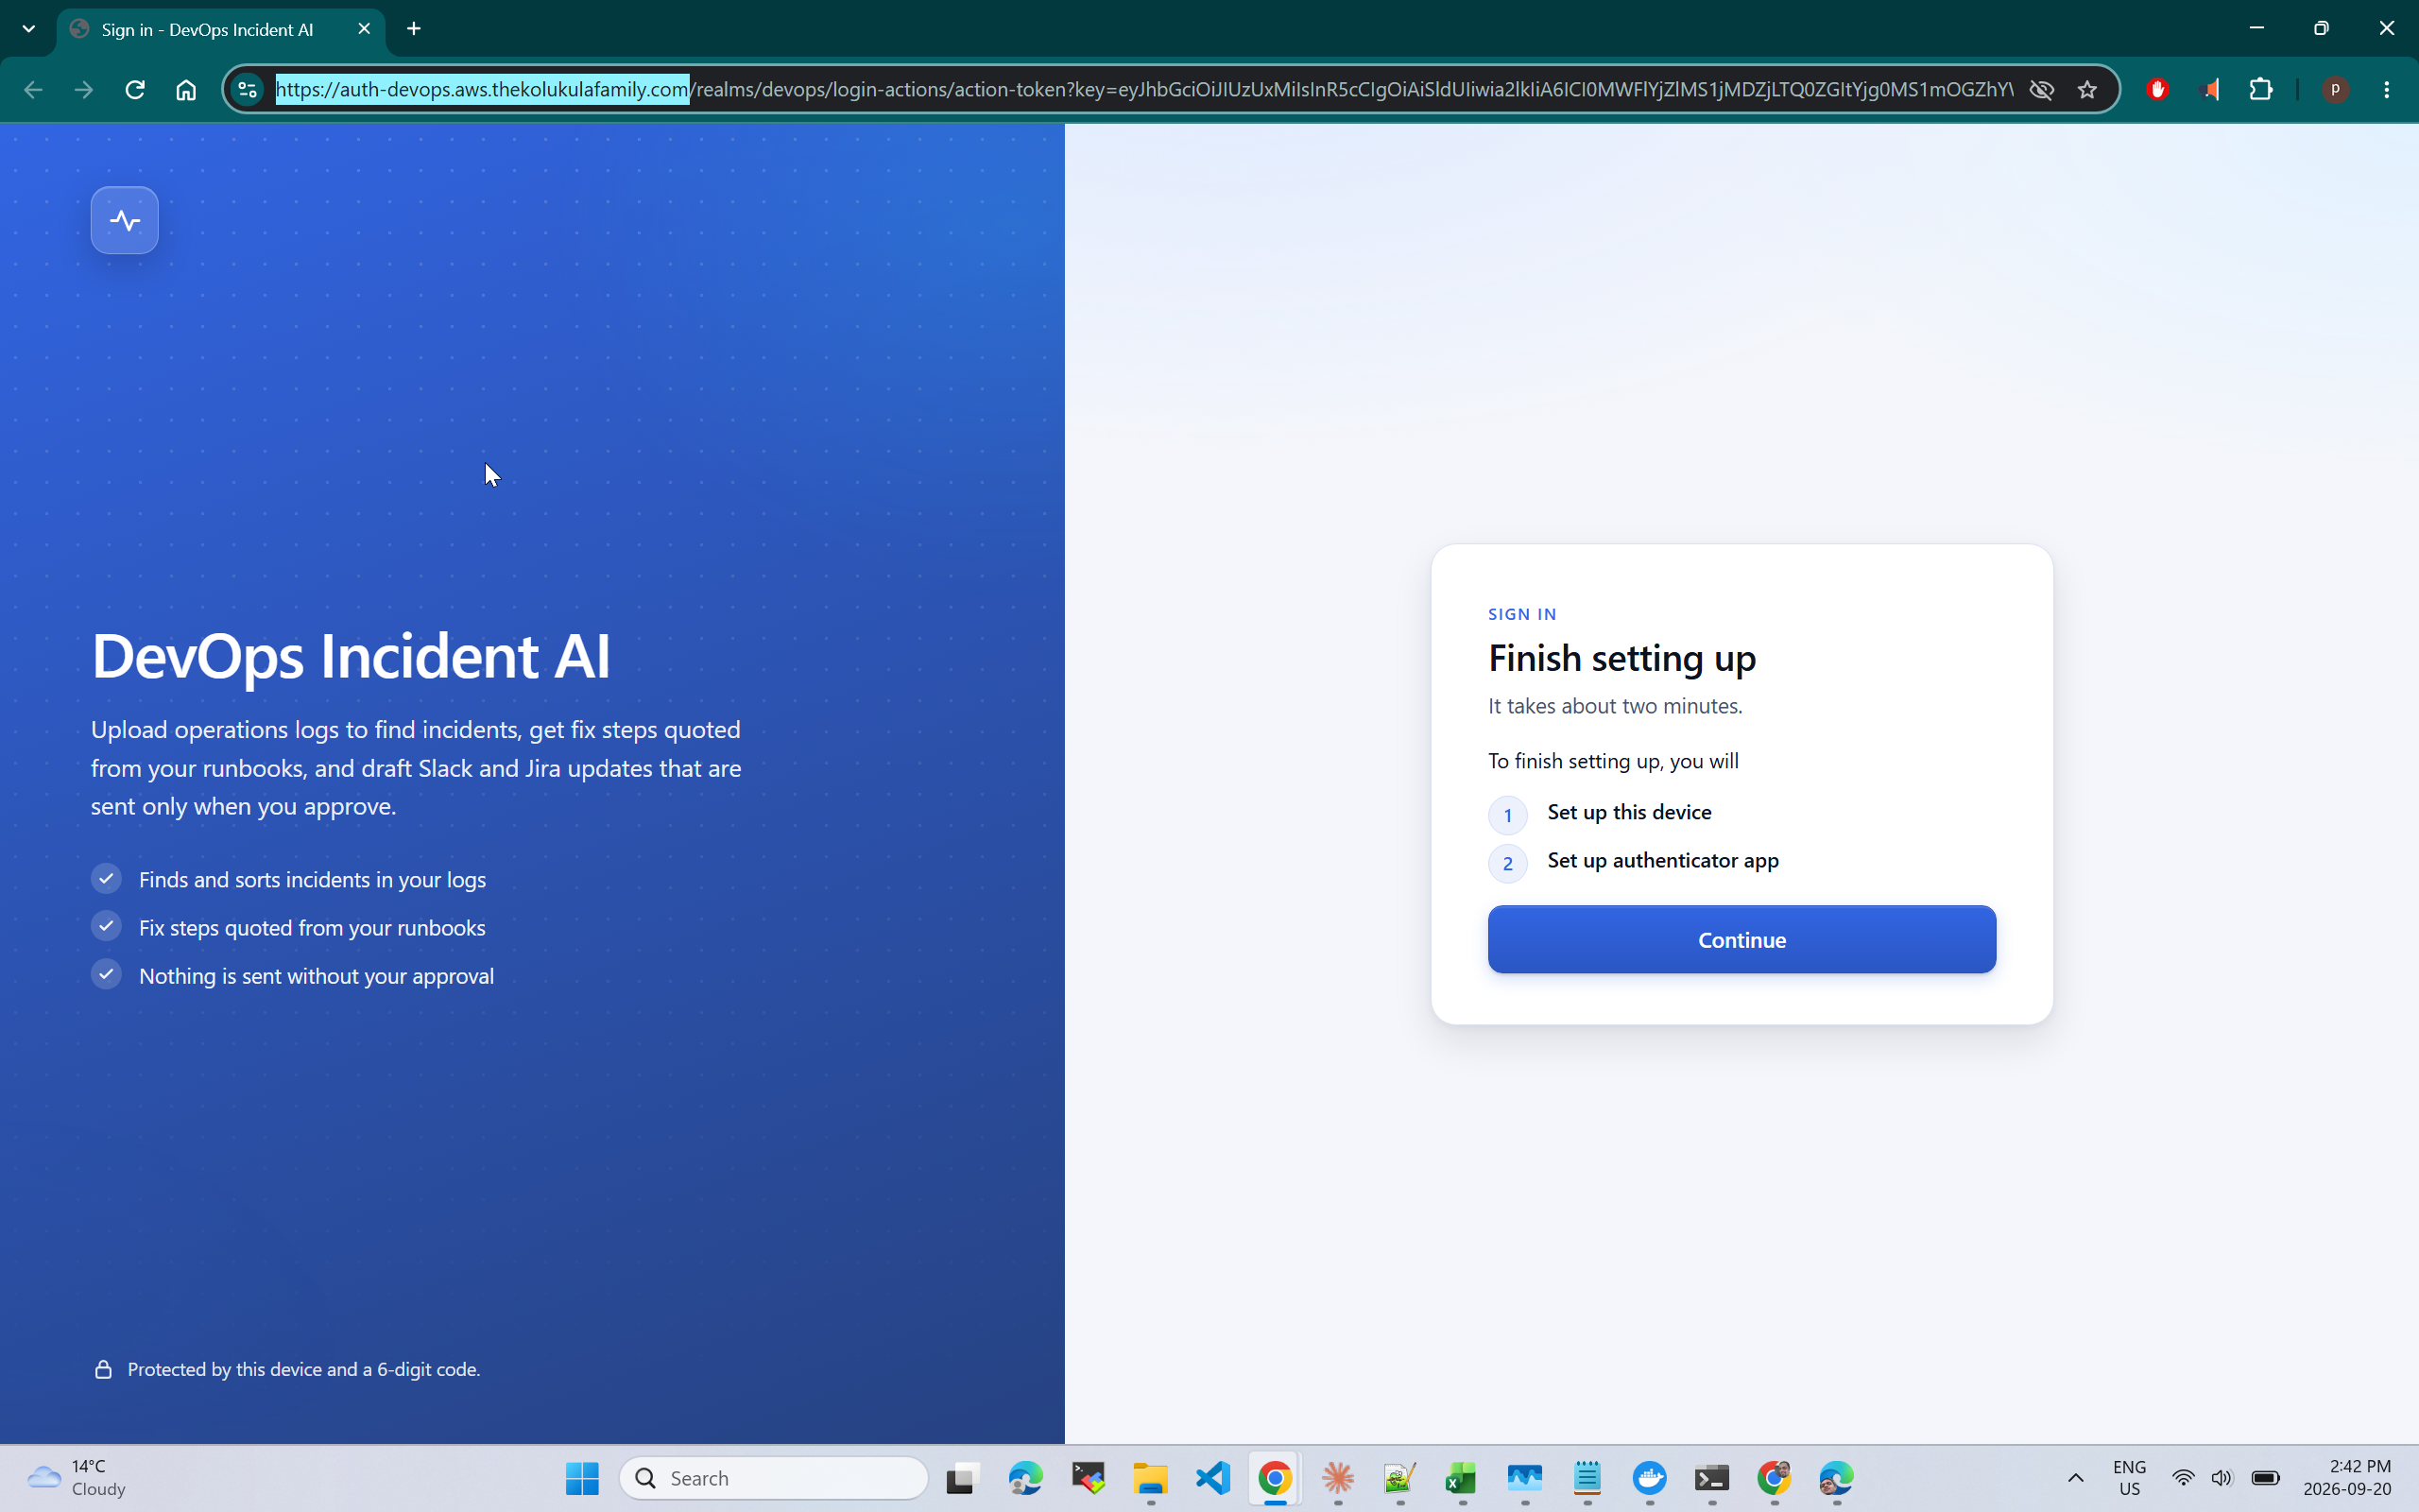Open Excel from the taskbar

1462,1478
